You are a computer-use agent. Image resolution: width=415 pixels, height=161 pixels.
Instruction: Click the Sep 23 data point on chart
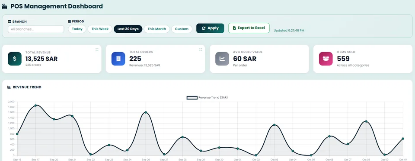[109, 145]
